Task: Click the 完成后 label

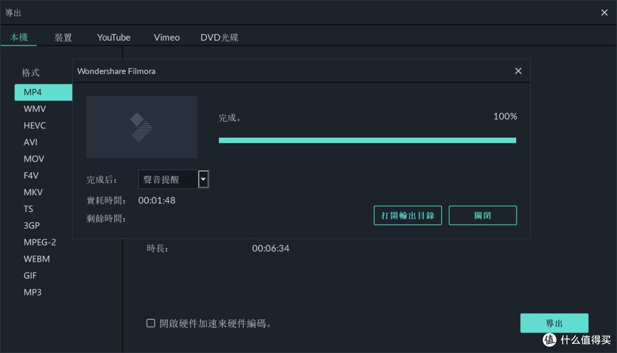Action: coord(102,180)
